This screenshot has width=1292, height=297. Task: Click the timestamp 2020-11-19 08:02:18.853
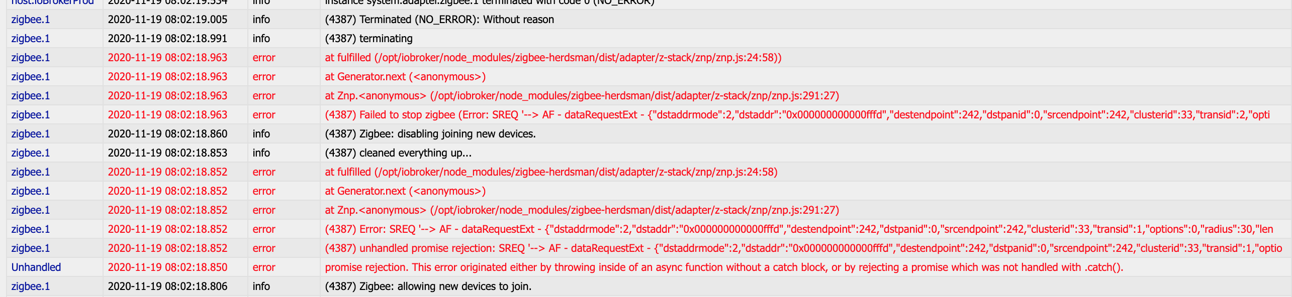point(167,153)
